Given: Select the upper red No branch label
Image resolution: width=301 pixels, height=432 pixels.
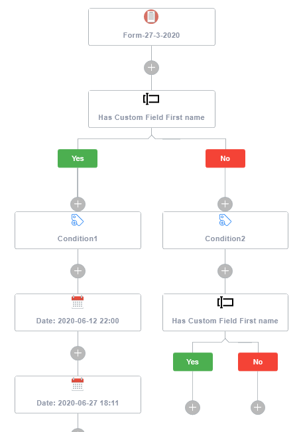Looking at the screenshot, I should (x=225, y=158).
